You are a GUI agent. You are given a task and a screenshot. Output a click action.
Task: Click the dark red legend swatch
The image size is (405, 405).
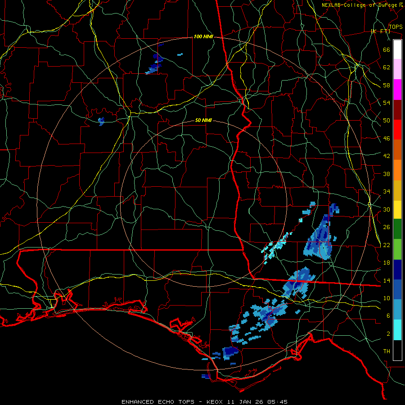[x=397, y=110]
